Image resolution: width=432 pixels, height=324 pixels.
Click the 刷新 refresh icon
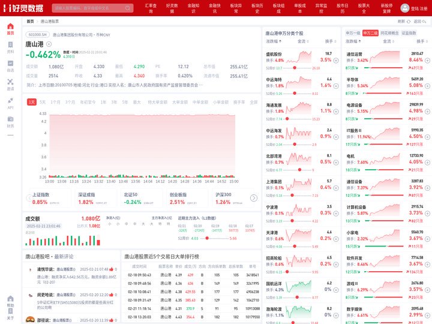pos(409,22)
